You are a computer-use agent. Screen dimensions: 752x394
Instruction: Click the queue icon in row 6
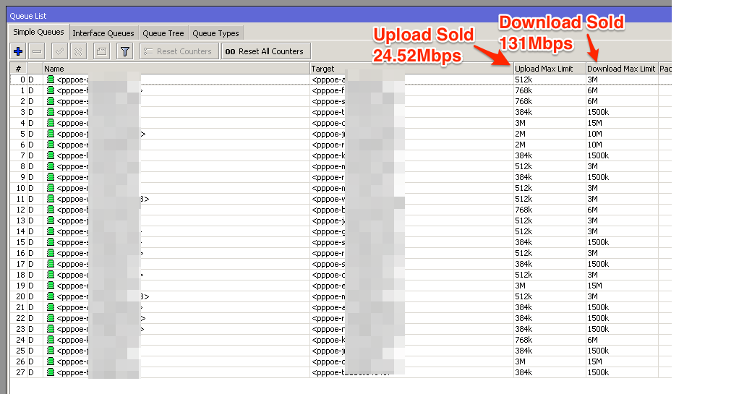pyautogui.click(x=51, y=145)
